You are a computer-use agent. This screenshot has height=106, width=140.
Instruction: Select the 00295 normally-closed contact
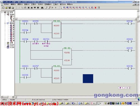pyautogui.click(x=36, y=24)
